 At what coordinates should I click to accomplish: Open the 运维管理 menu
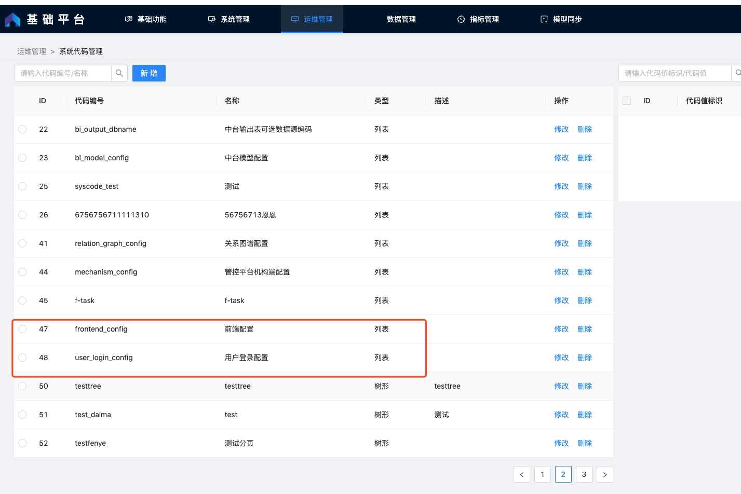(x=312, y=19)
